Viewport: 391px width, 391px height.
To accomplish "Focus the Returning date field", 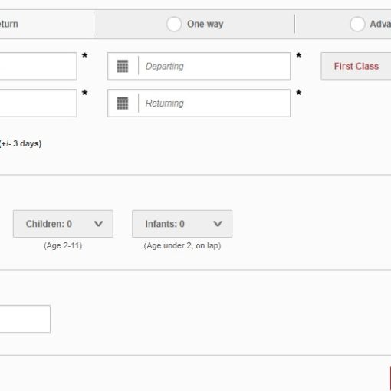I will tap(199, 103).
